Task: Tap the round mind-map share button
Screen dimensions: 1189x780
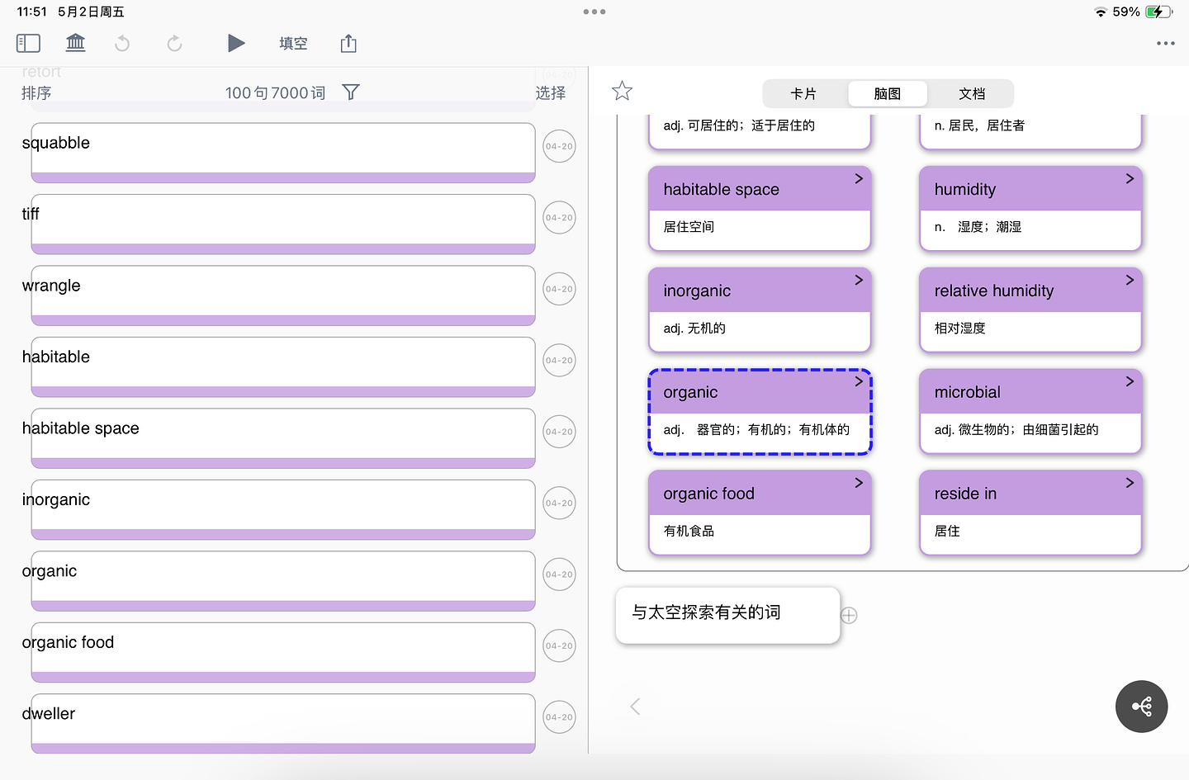Action: coord(1141,707)
